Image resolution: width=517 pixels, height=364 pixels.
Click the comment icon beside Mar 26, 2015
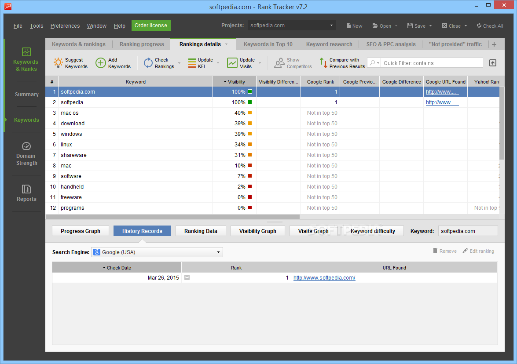pyautogui.click(x=187, y=278)
